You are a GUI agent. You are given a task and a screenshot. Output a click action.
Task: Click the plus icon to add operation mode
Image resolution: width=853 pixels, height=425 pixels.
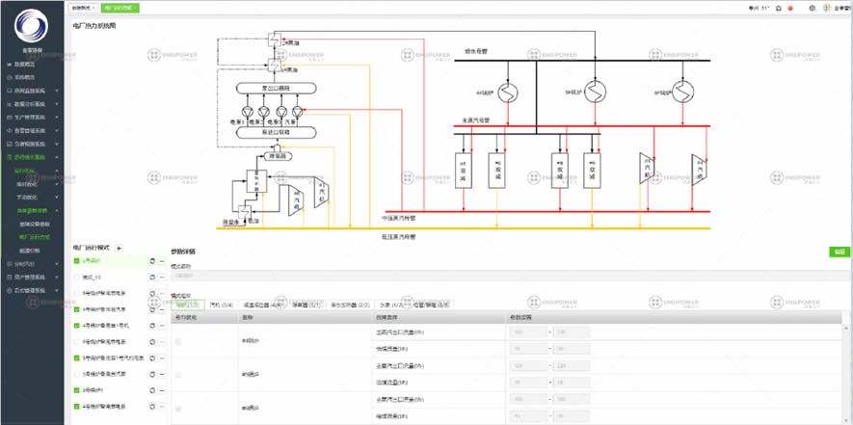(x=120, y=248)
